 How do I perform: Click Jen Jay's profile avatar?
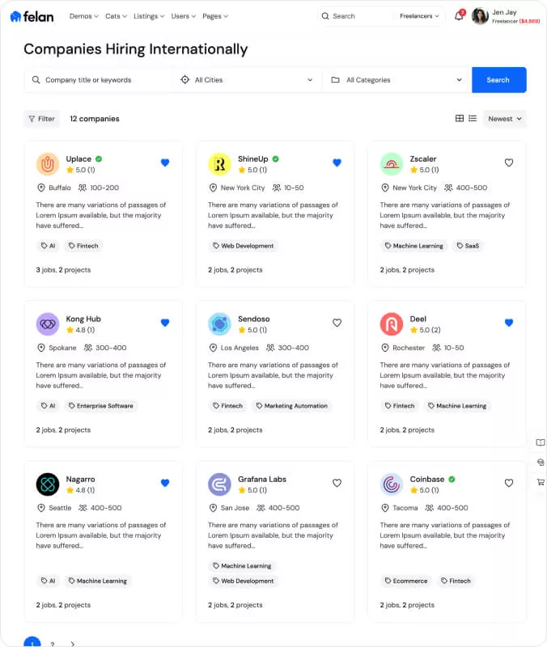pyautogui.click(x=480, y=16)
